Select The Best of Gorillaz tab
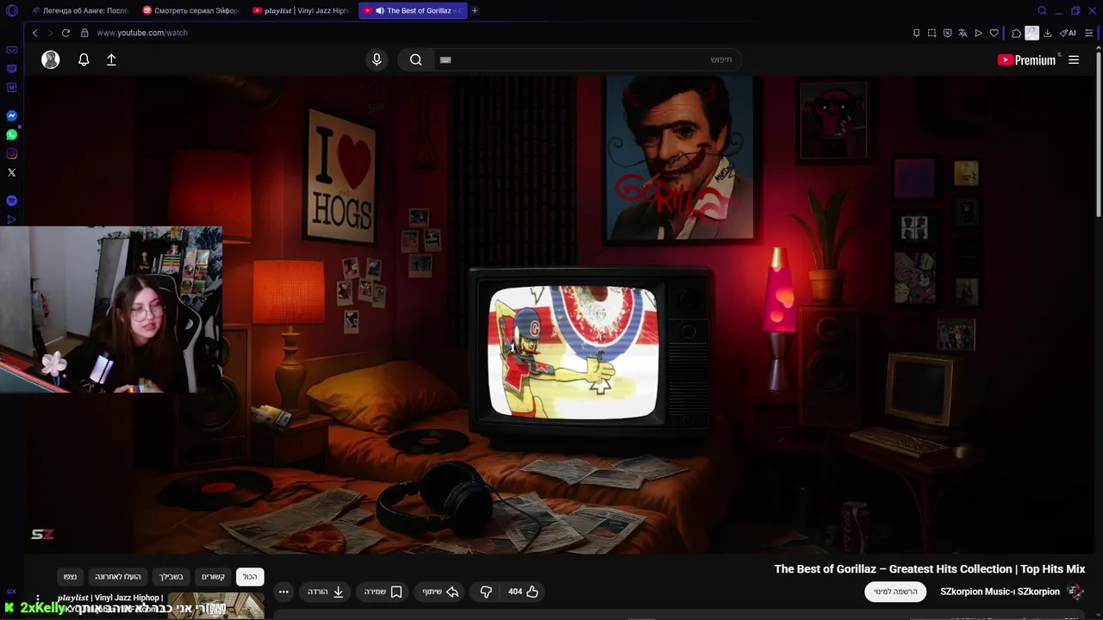 (x=412, y=10)
